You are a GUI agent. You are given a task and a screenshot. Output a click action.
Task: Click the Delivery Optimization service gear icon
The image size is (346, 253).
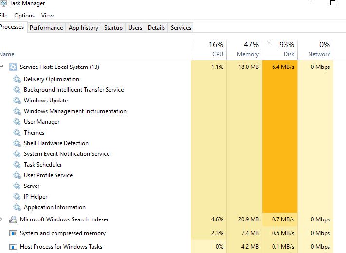17,79
